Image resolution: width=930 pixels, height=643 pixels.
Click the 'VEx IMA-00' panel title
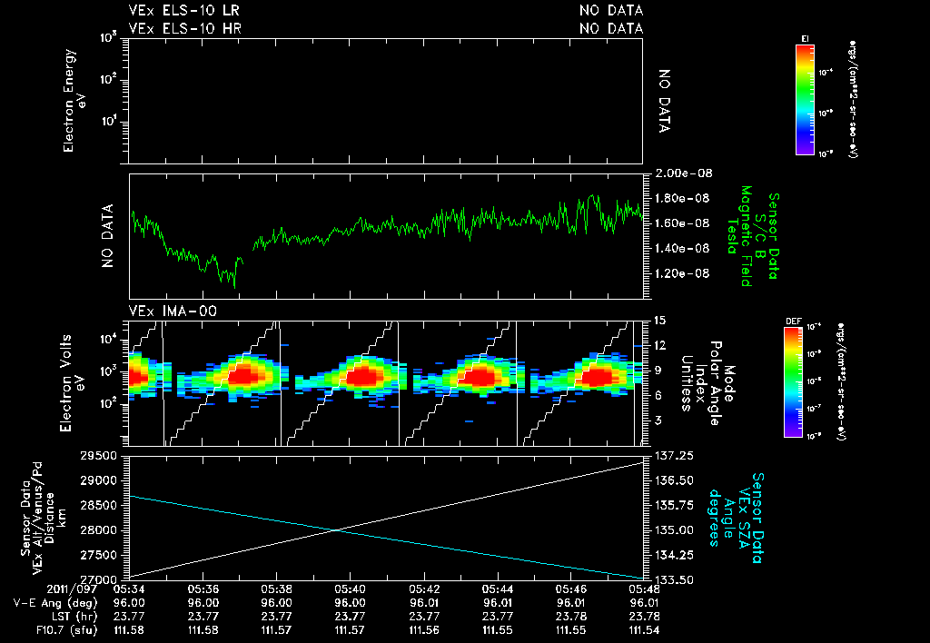[x=173, y=311]
